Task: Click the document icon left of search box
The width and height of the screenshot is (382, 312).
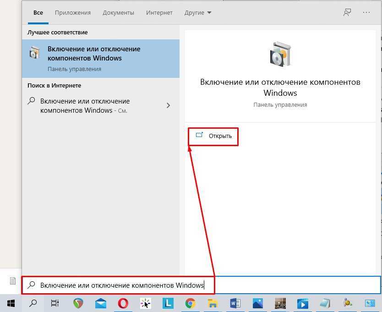Action: pyautogui.click(x=13, y=281)
